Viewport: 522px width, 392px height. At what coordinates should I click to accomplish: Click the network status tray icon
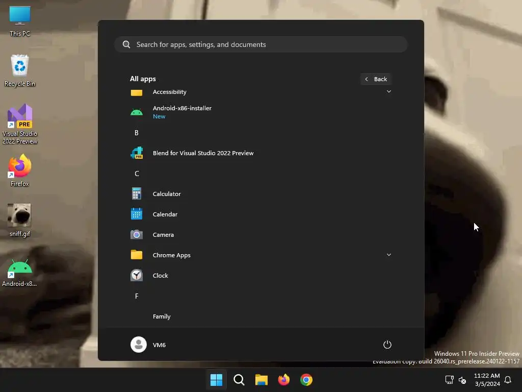tap(450, 380)
